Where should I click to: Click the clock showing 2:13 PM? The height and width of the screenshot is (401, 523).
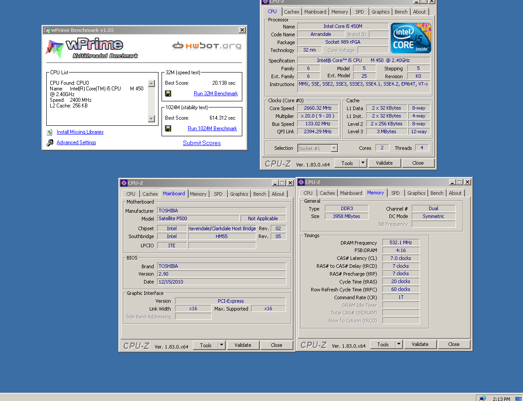click(x=501, y=399)
